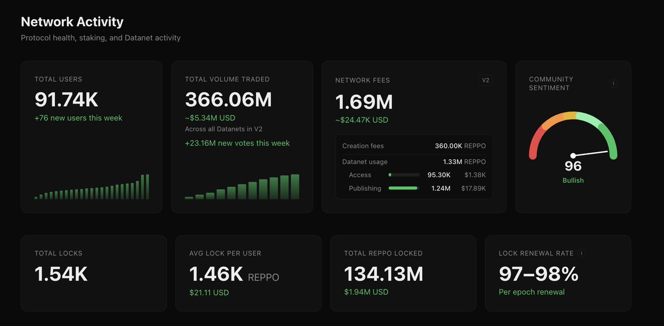Image resolution: width=664 pixels, height=326 pixels.
Task: Click the TOTAL VOLUME TRADED card title
Action: (227, 80)
